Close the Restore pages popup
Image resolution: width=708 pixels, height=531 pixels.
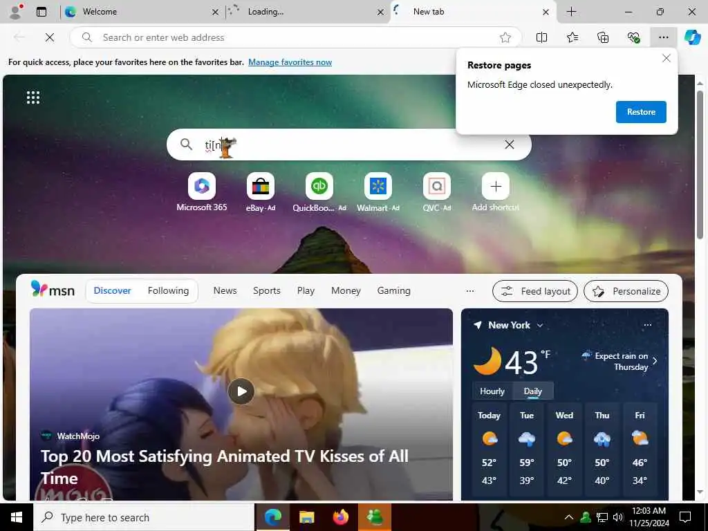click(x=666, y=58)
